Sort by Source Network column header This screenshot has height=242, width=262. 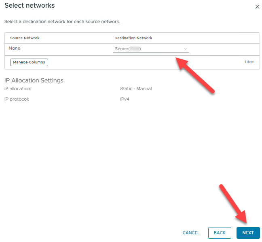tap(25, 38)
